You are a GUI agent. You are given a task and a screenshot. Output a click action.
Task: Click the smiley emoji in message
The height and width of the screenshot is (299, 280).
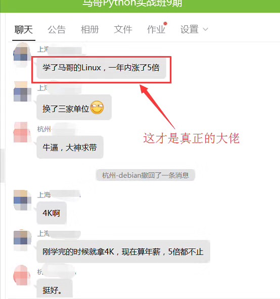click(x=97, y=108)
